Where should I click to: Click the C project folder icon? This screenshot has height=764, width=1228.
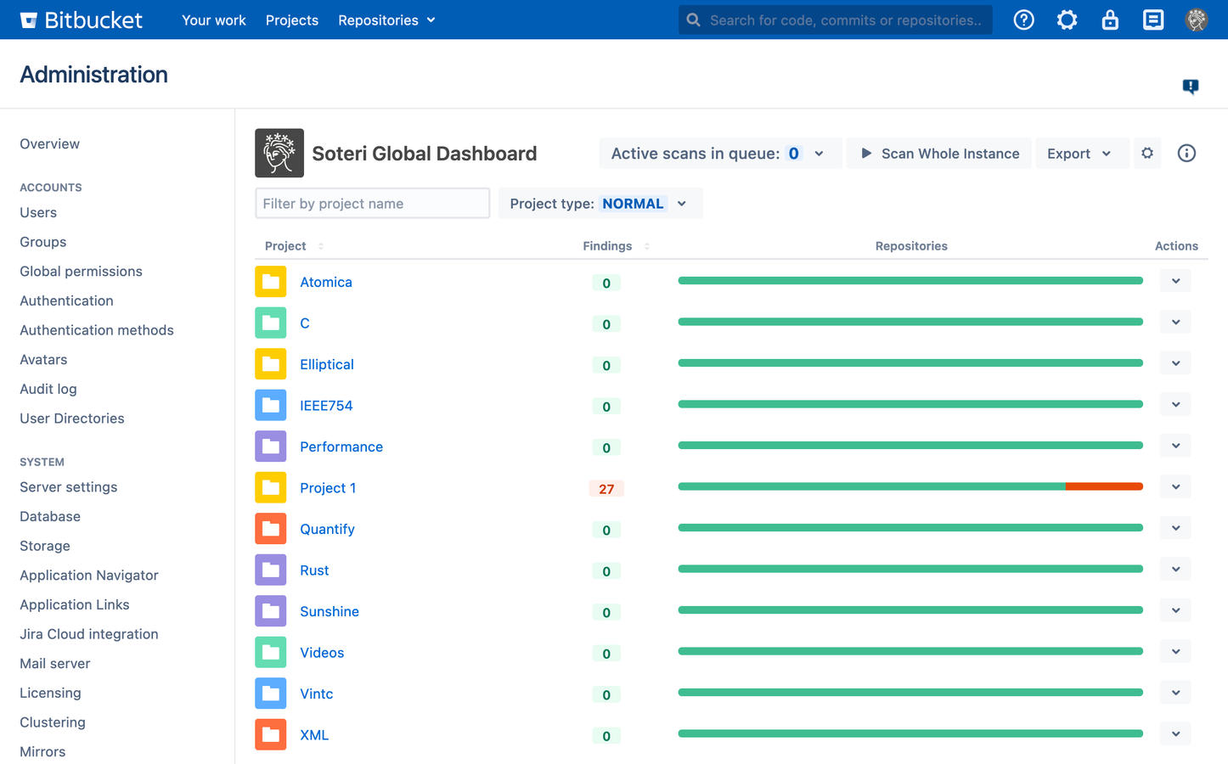(271, 323)
